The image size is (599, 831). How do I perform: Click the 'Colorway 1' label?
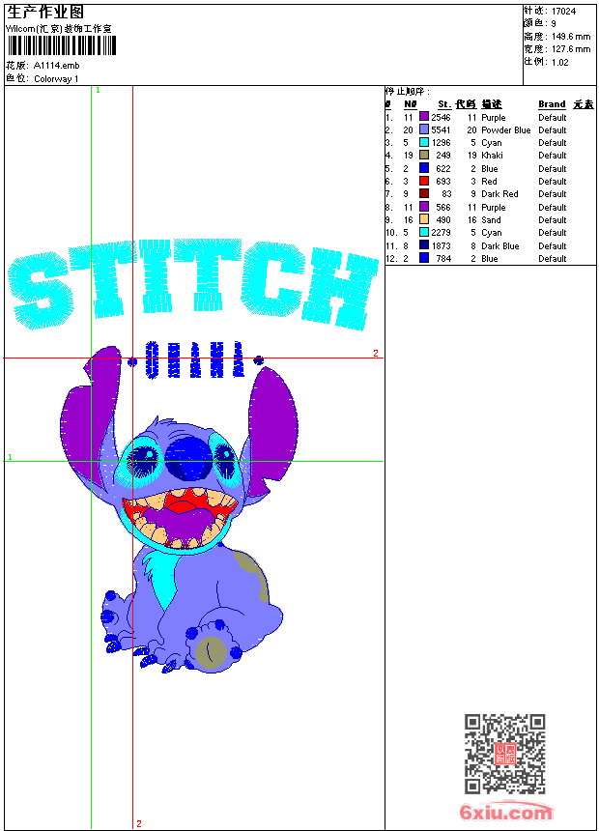click(x=56, y=79)
